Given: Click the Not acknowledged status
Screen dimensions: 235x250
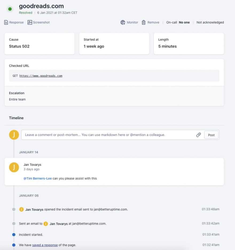Looking at the screenshot, I should click(210, 22).
